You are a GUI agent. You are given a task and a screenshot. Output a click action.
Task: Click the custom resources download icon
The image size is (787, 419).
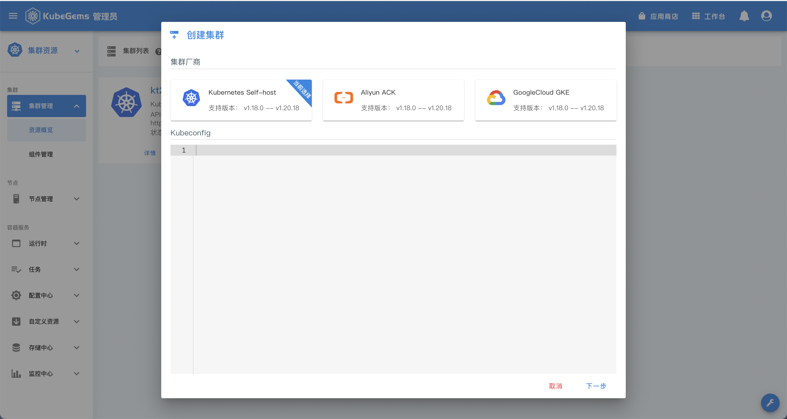click(16, 321)
